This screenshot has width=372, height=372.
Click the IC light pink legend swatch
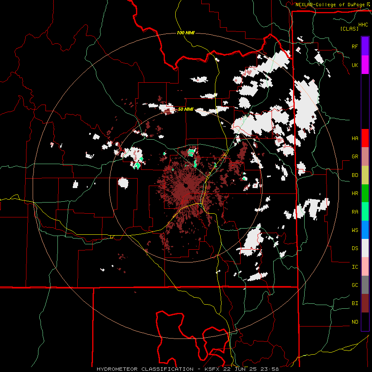(365, 267)
